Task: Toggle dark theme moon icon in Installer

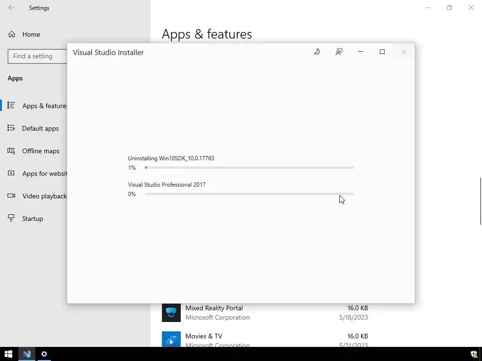Action: coord(317,52)
